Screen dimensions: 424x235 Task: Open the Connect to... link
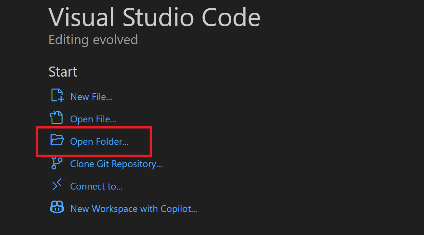[x=96, y=186]
